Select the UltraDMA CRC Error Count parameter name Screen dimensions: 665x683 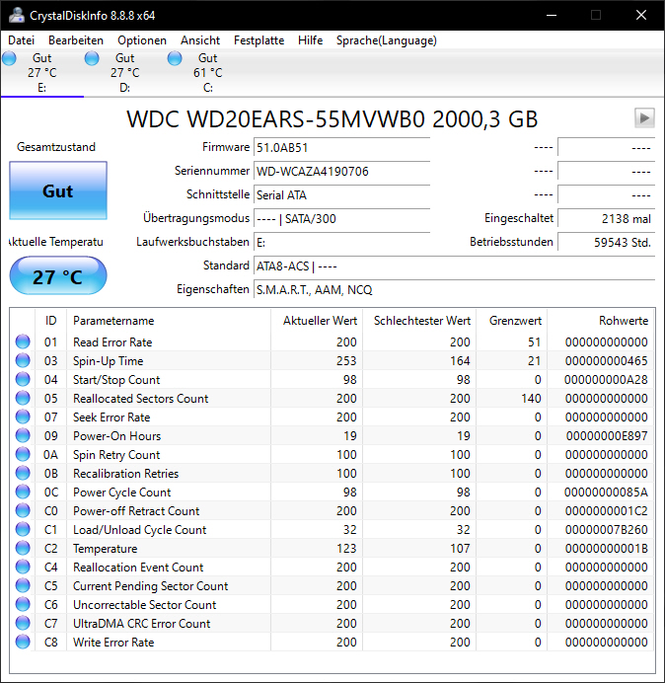point(141,624)
